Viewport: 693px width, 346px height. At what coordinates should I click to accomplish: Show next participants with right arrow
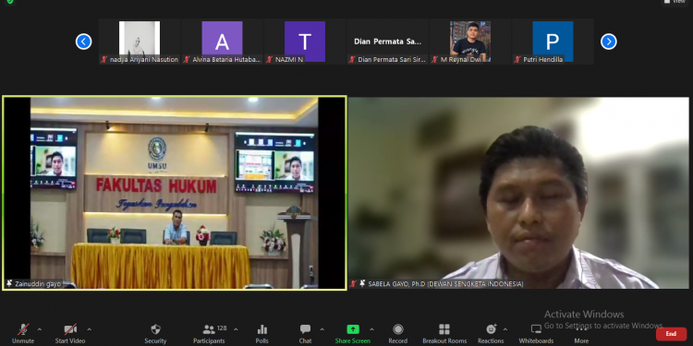[x=609, y=42]
